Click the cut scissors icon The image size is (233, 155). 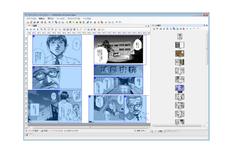coord(106,22)
